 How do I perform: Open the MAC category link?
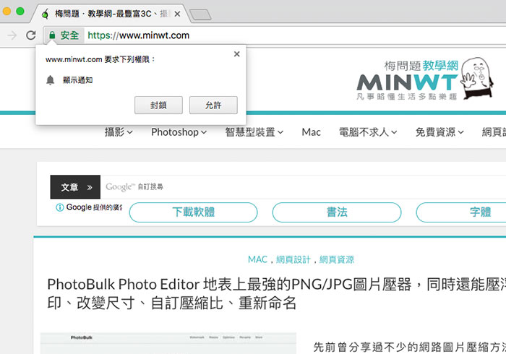coord(257,259)
